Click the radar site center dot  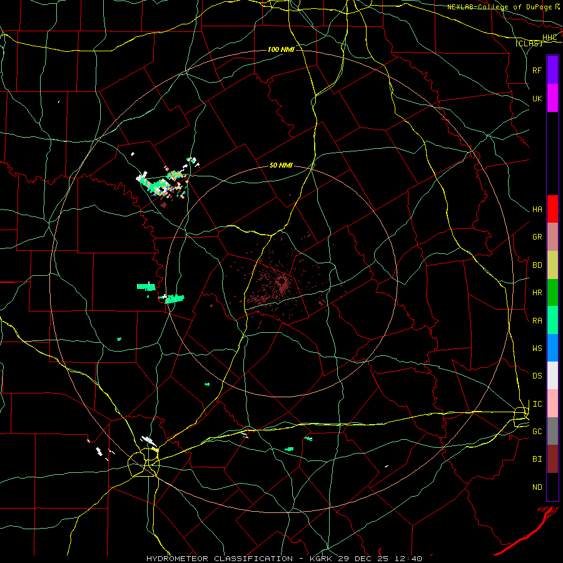click(282, 281)
